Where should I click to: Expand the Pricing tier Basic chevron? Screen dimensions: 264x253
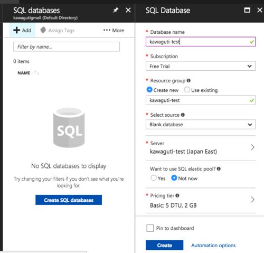click(252, 200)
